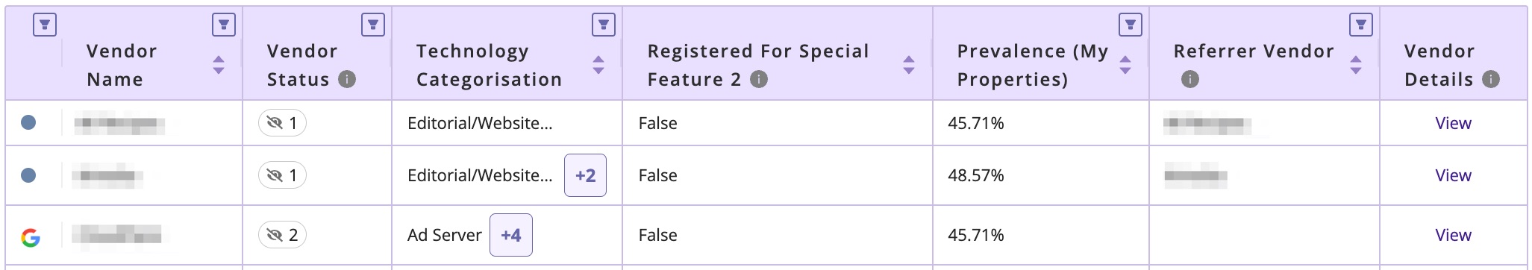Open filter for Referrer Vendor column
This screenshot has width=1532, height=270.
[1361, 25]
